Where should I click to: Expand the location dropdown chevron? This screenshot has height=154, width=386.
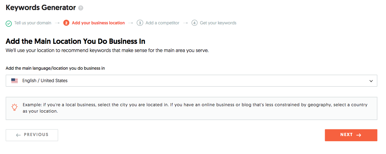point(371,81)
